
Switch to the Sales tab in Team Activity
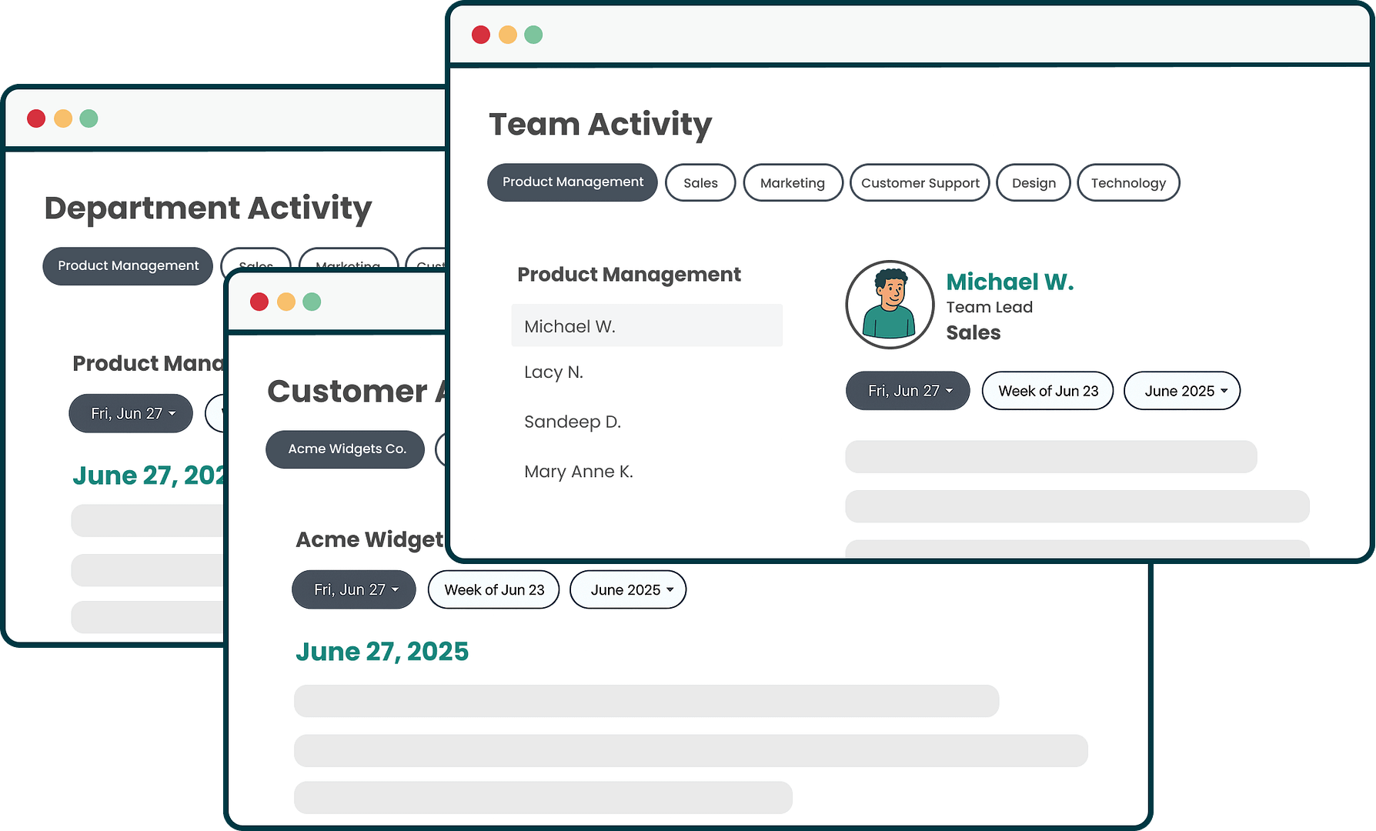pyautogui.click(x=700, y=183)
